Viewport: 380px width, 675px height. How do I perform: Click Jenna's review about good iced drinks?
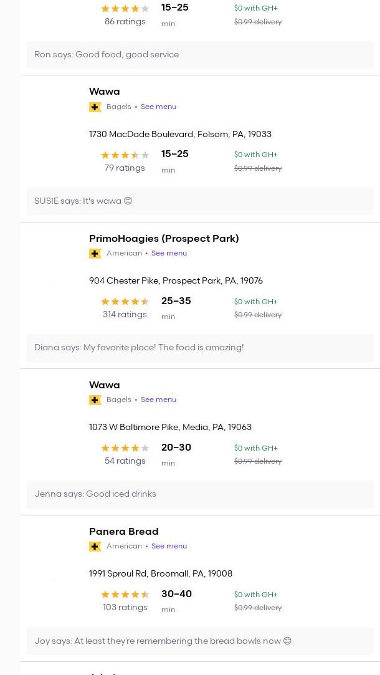pos(95,494)
